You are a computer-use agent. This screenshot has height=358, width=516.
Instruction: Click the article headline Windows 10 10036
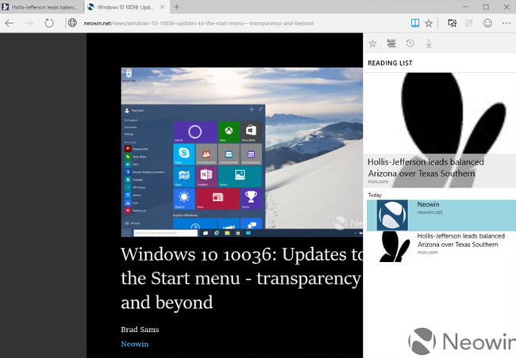(242, 278)
